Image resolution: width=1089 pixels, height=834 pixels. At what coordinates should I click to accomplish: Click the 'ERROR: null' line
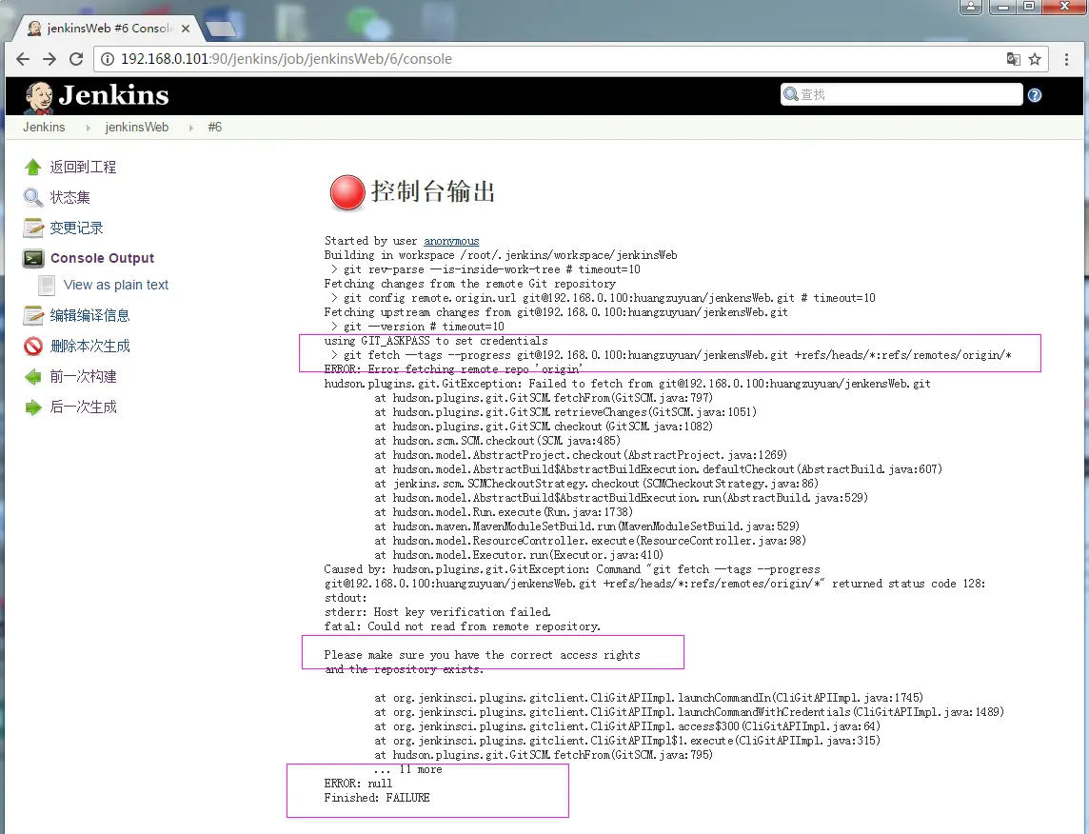[358, 784]
